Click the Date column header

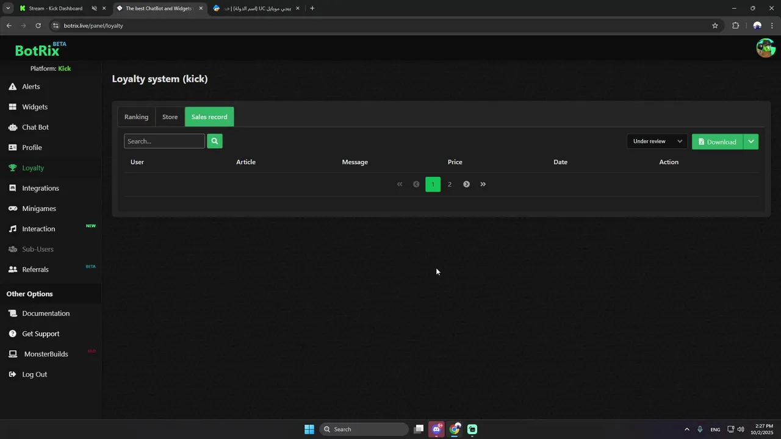[560, 162]
